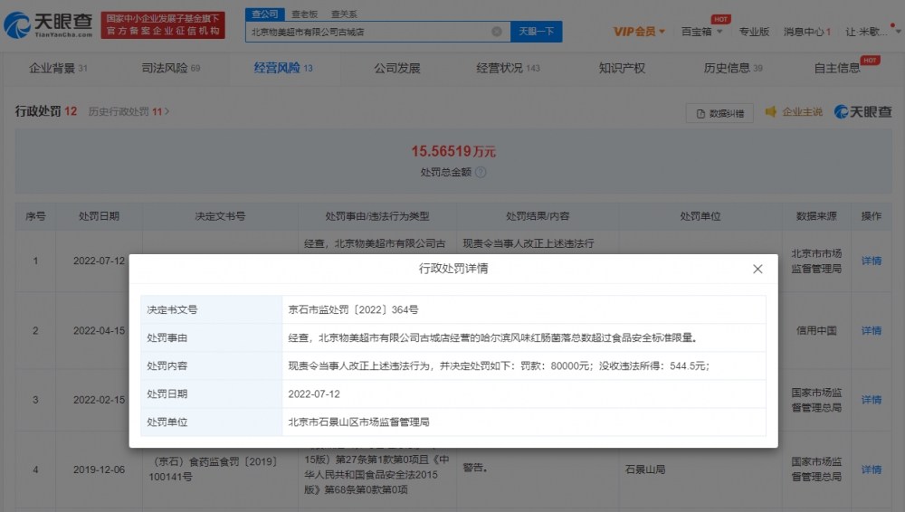Click the 处罚事由 description text in dialog

(492, 338)
